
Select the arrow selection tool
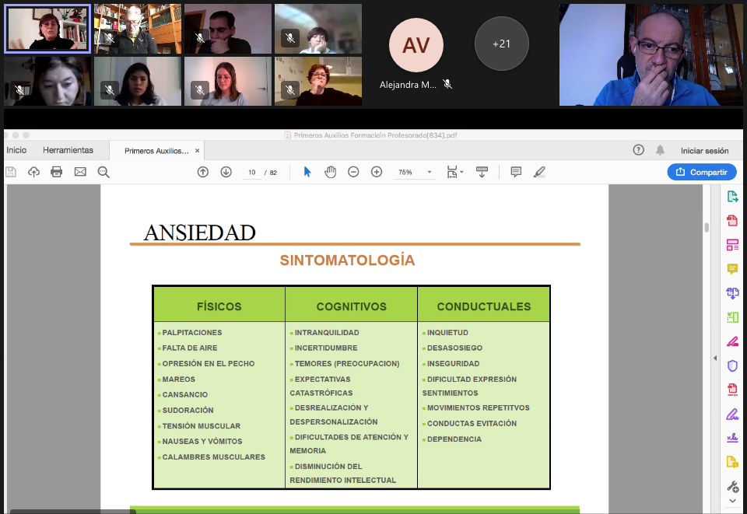pyautogui.click(x=307, y=172)
